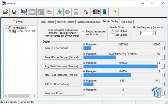The width and height of the screenshot is (168, 104).
Task: Click Avg. Read Response Time progress bar
Action: [x=122, y=67]
